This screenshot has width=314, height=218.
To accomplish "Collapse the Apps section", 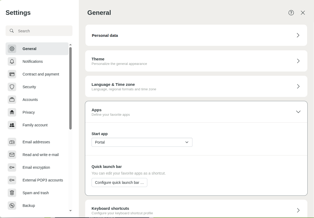I will click(298, 112).
